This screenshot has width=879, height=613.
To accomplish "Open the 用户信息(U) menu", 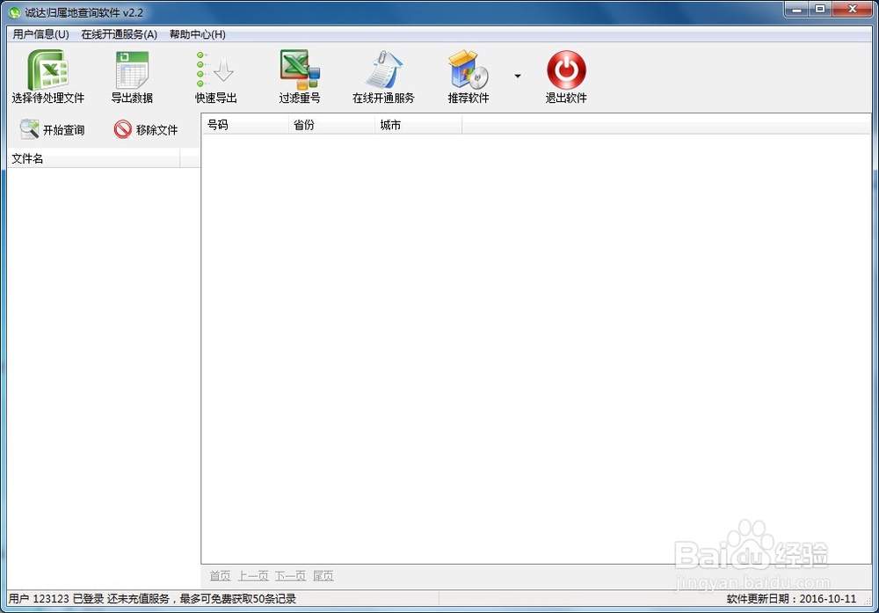I will (x=41, y=34).
